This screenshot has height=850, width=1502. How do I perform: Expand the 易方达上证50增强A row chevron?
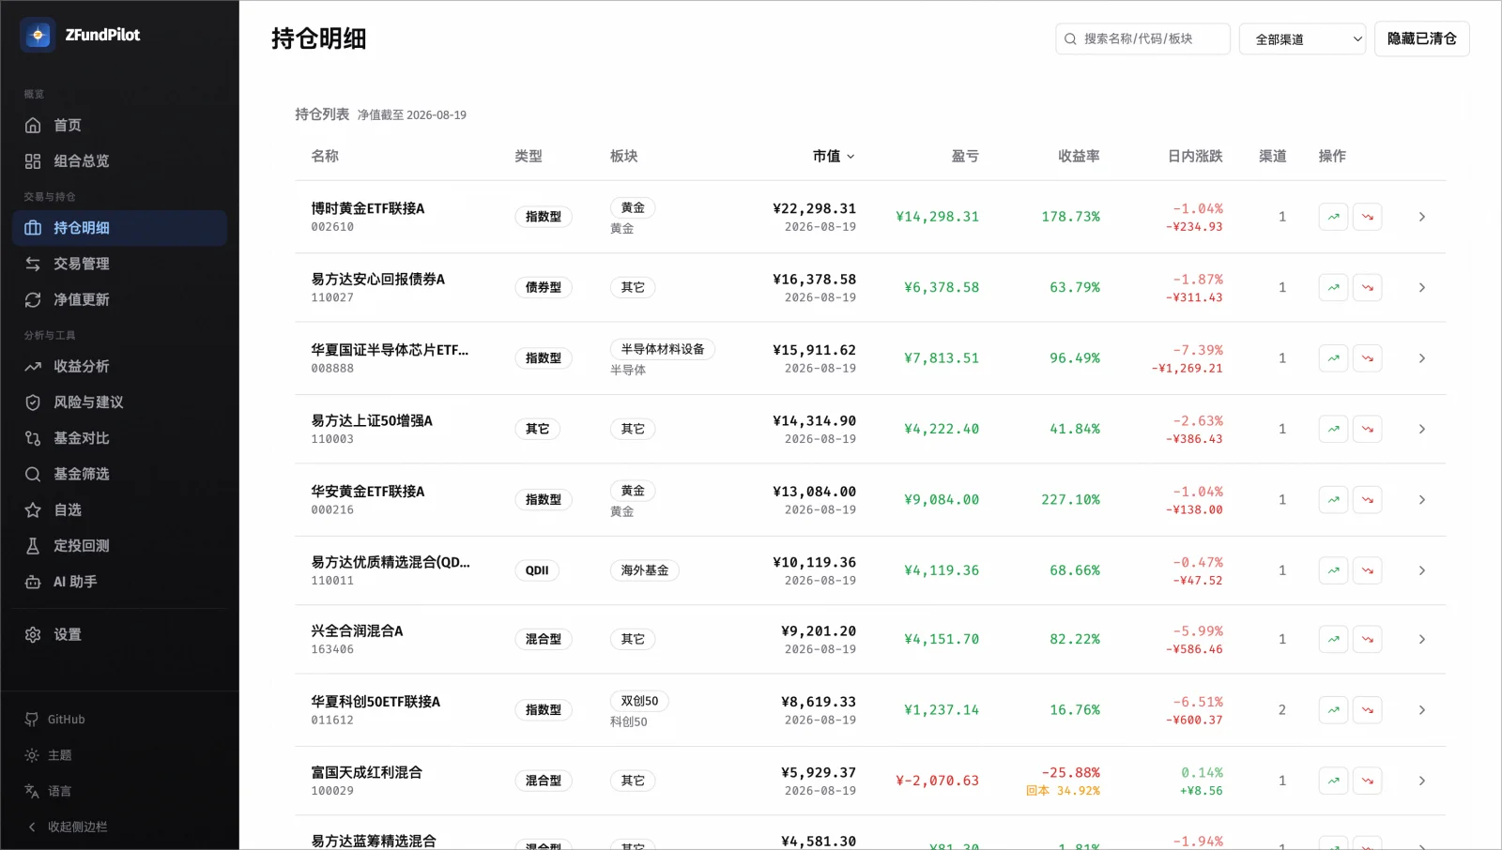[1421, 429]
